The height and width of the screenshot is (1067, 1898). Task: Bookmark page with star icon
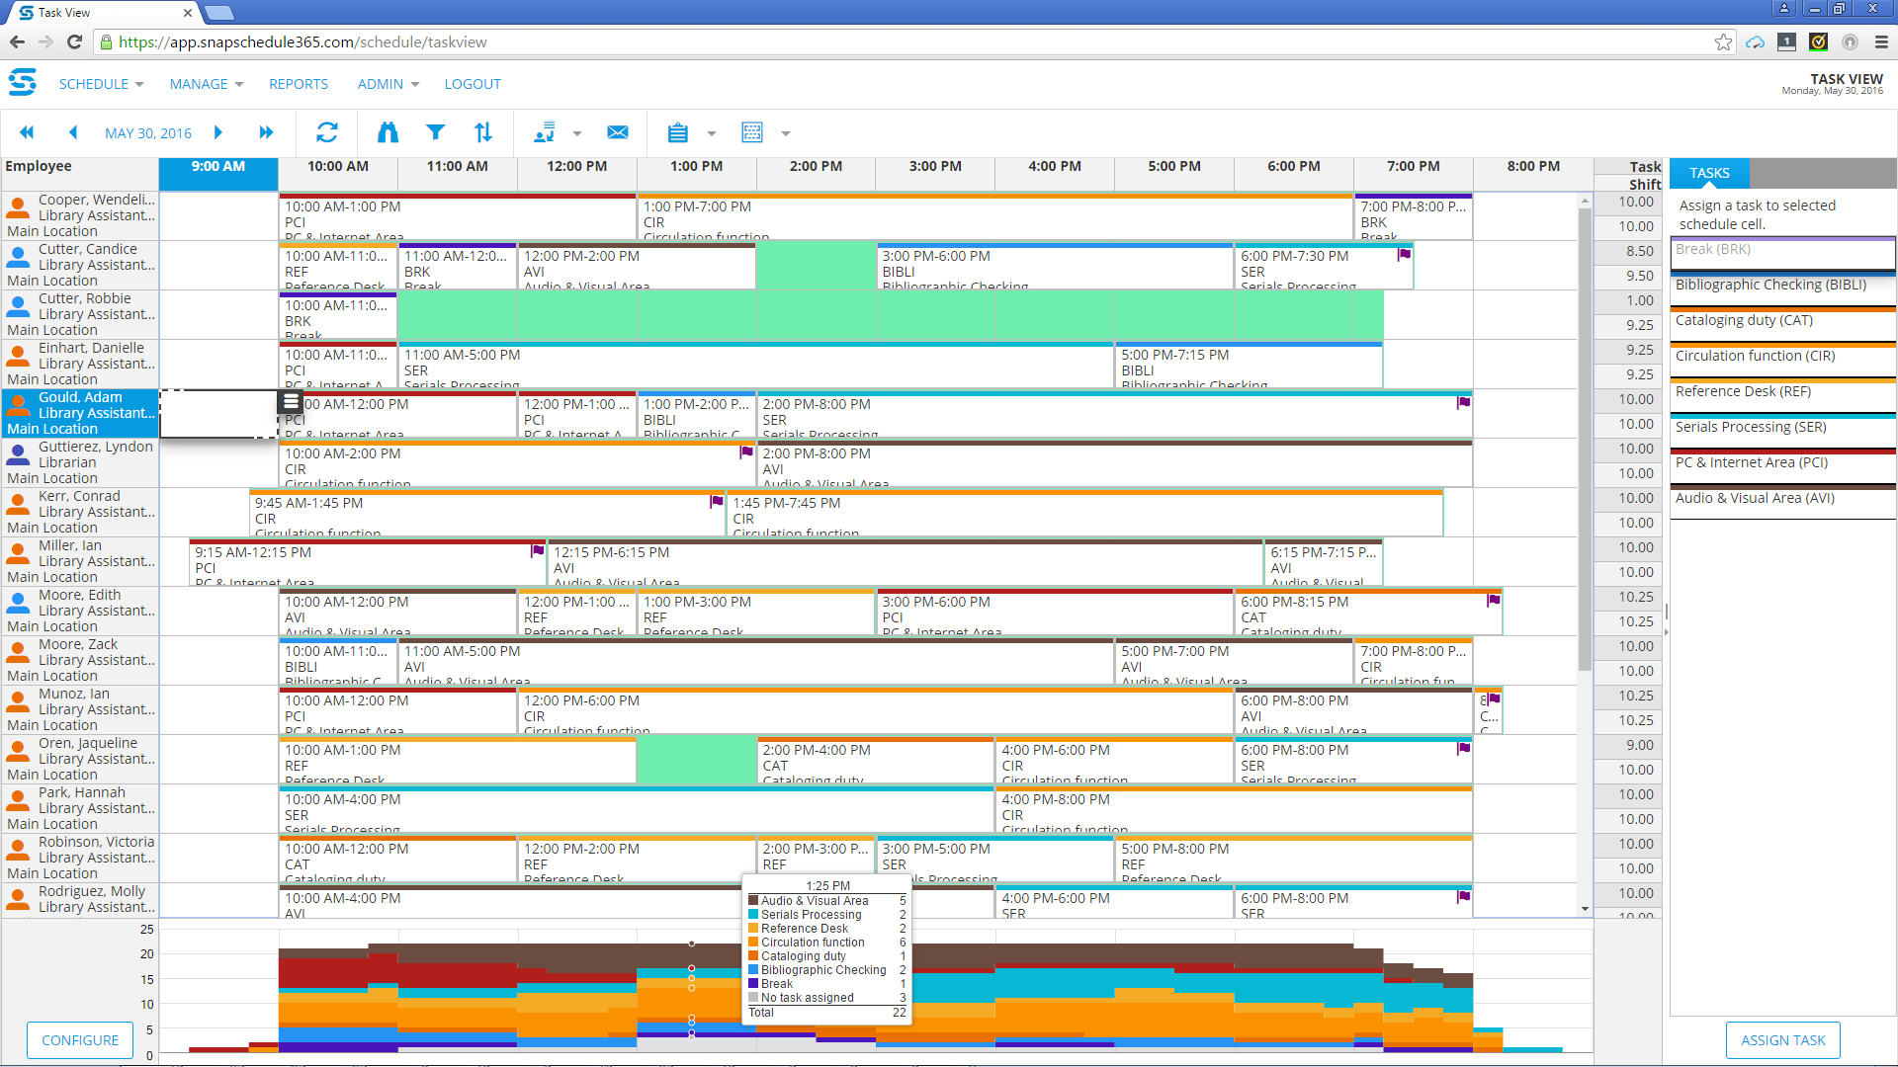1723,41
